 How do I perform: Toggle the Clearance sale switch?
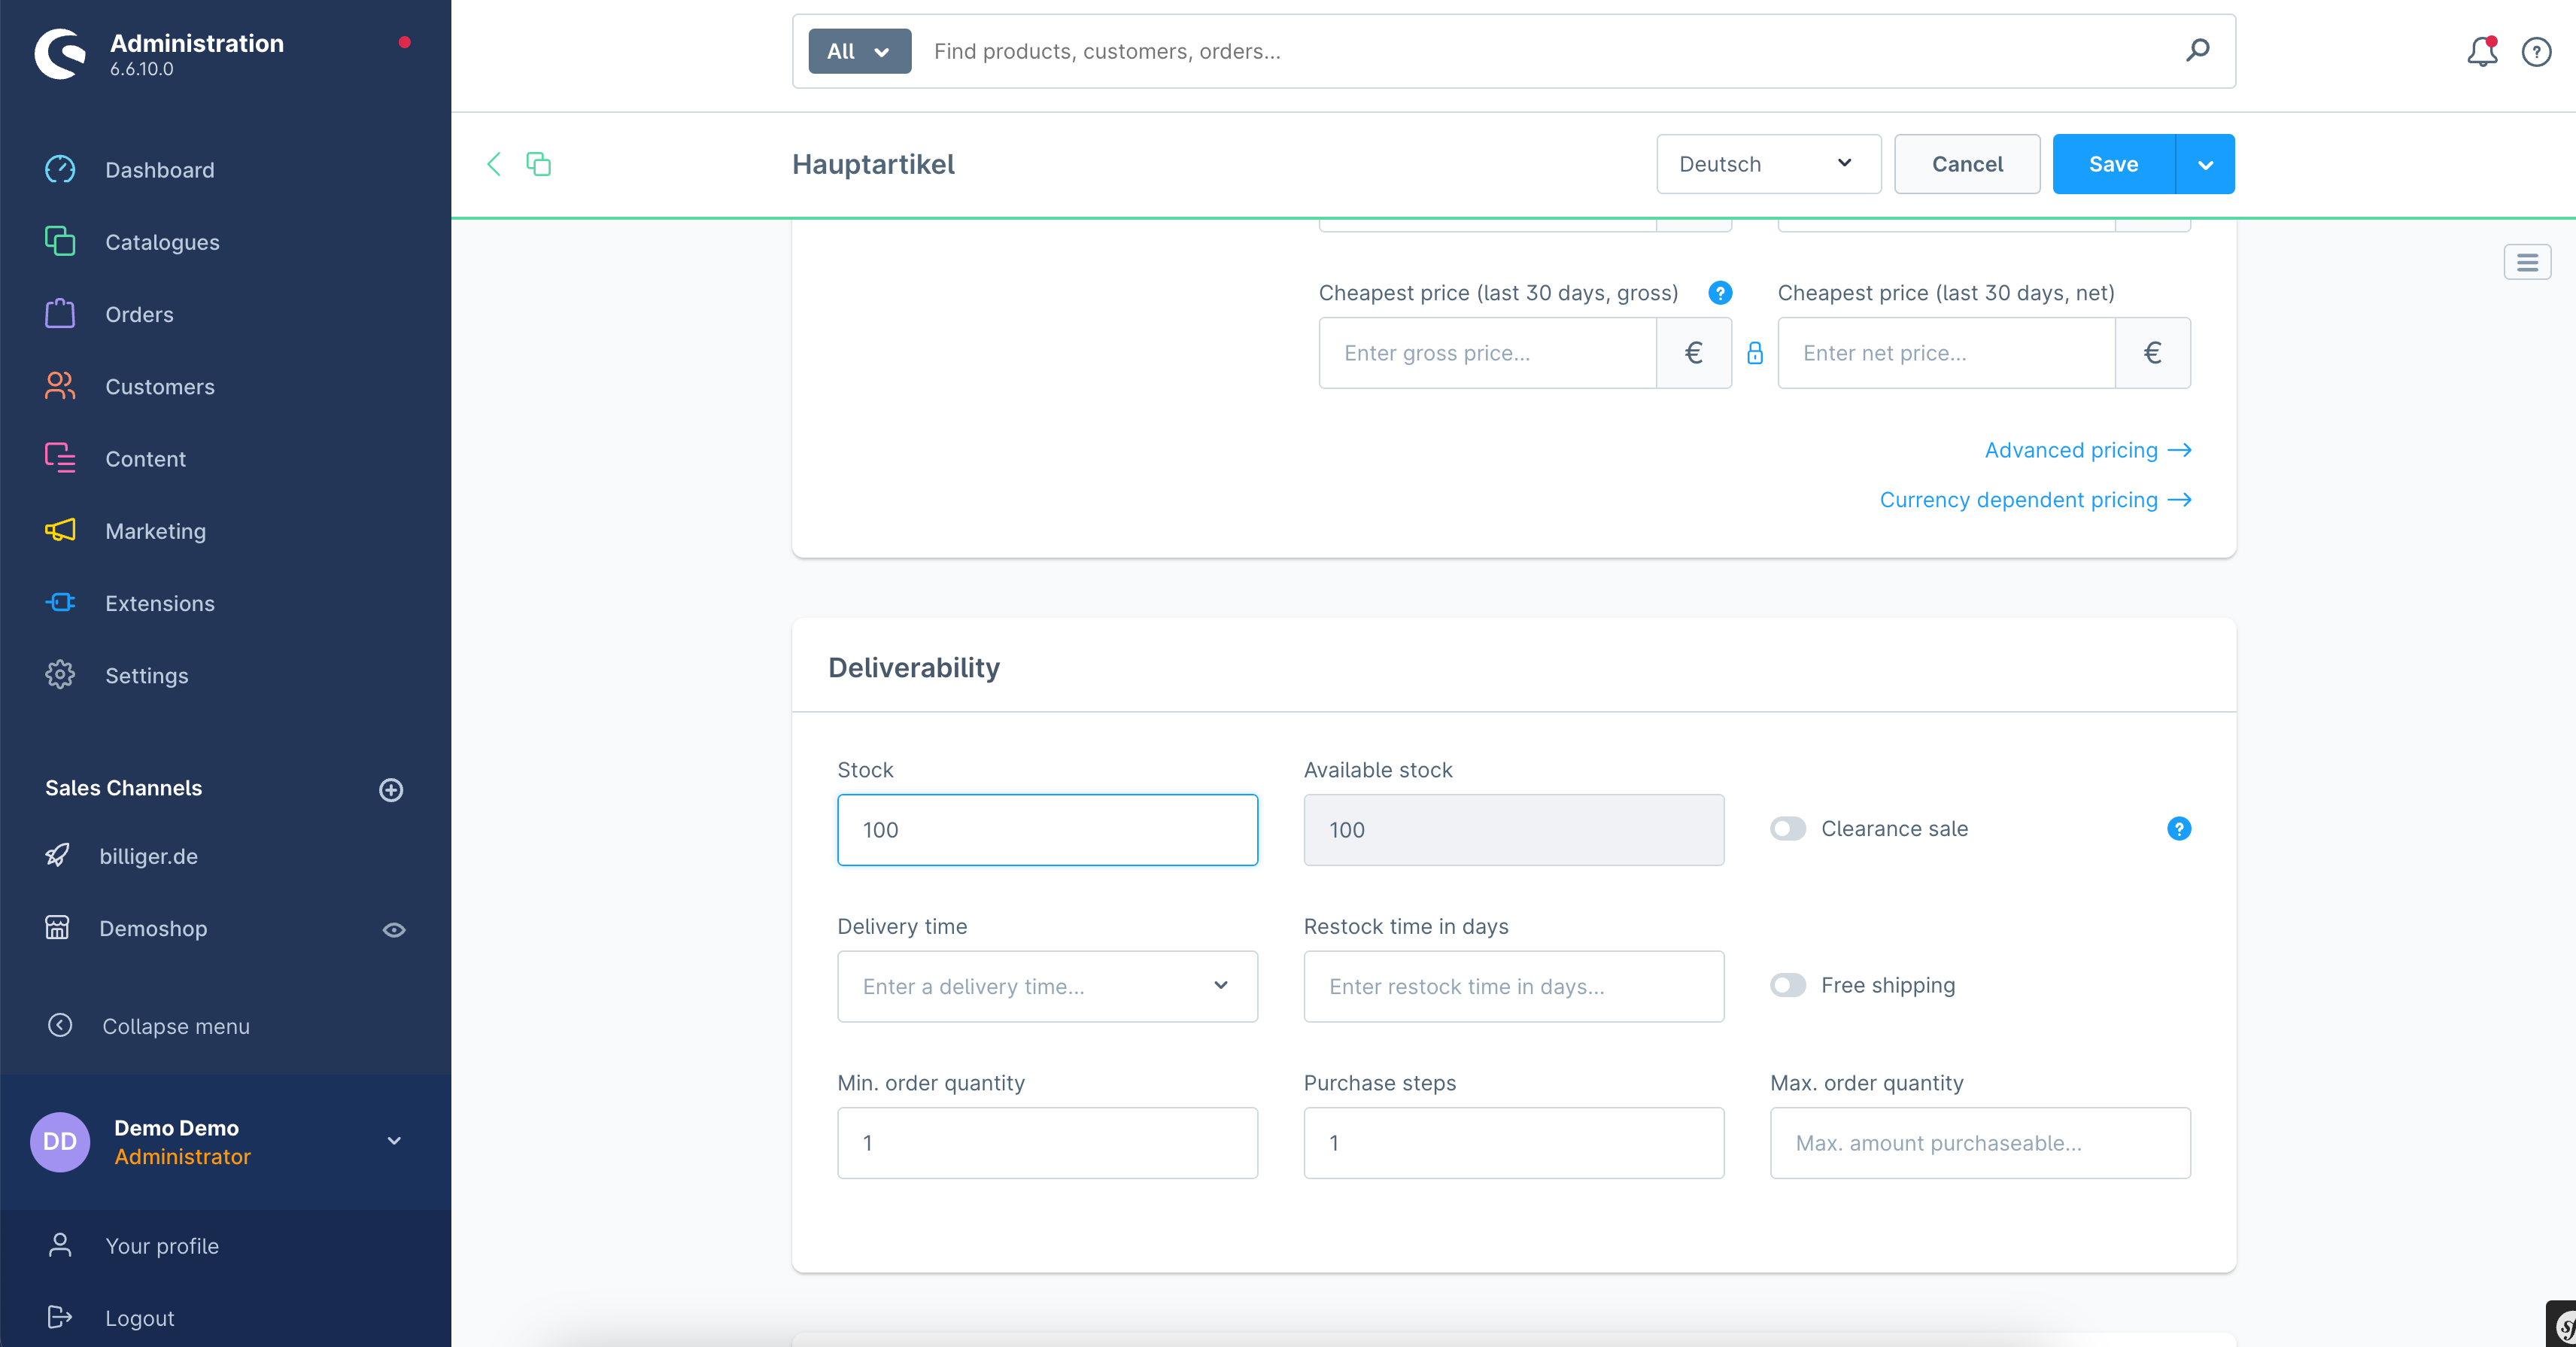point(1788,829)
